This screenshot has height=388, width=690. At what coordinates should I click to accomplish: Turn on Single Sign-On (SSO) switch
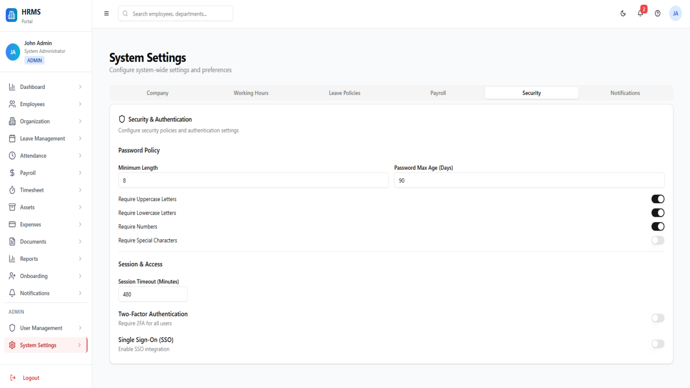pyautogui.click(x=658, y=344)
